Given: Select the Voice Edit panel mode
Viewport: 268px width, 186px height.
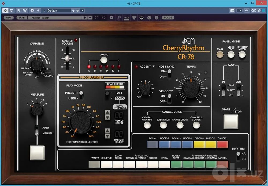Looking at the screenshot, I should coord(231,55).
